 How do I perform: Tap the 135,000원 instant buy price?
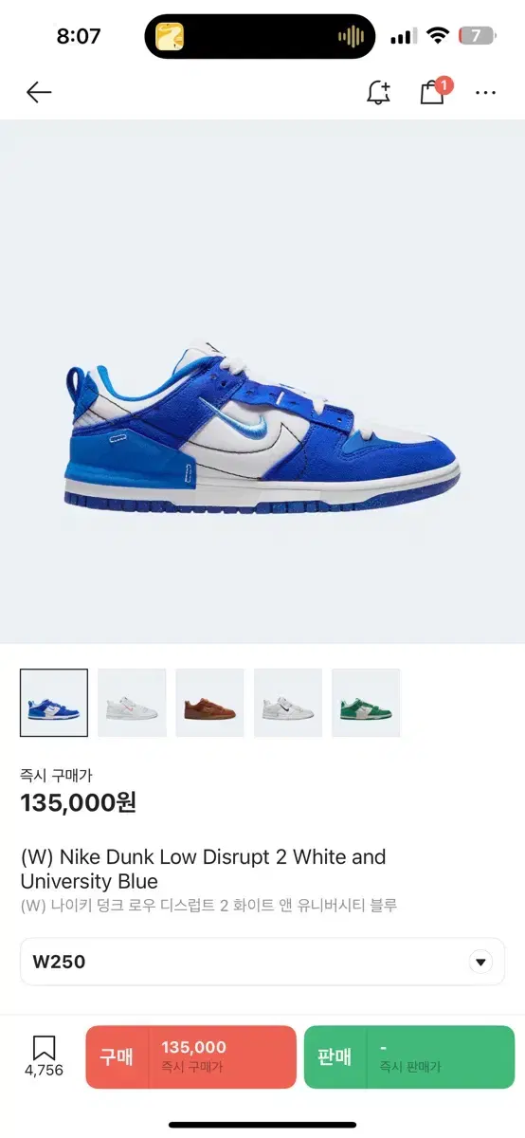79,802
